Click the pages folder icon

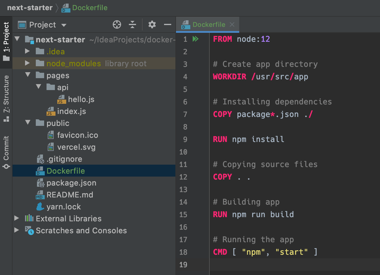pyautogui.click(x=40, y=75)
